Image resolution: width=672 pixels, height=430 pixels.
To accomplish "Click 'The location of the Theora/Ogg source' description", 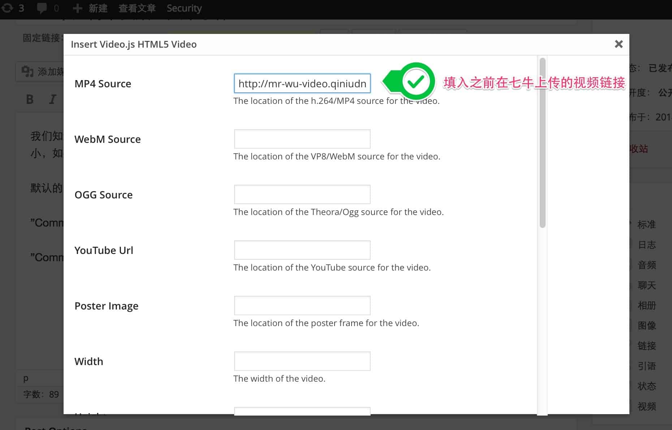I will click(339, 212).
